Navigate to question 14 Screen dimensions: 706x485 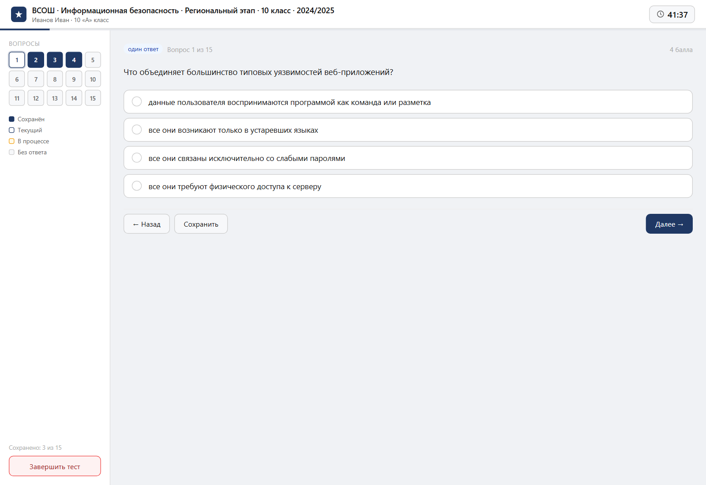(x=74, y=98)
